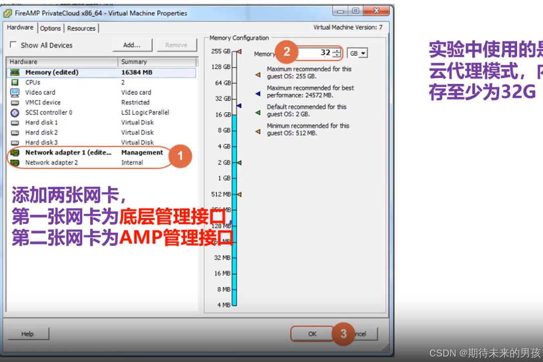The height and width of the screenshot is (362, 543).
Task: Click the Summary column header
Action: click(157, 62)
